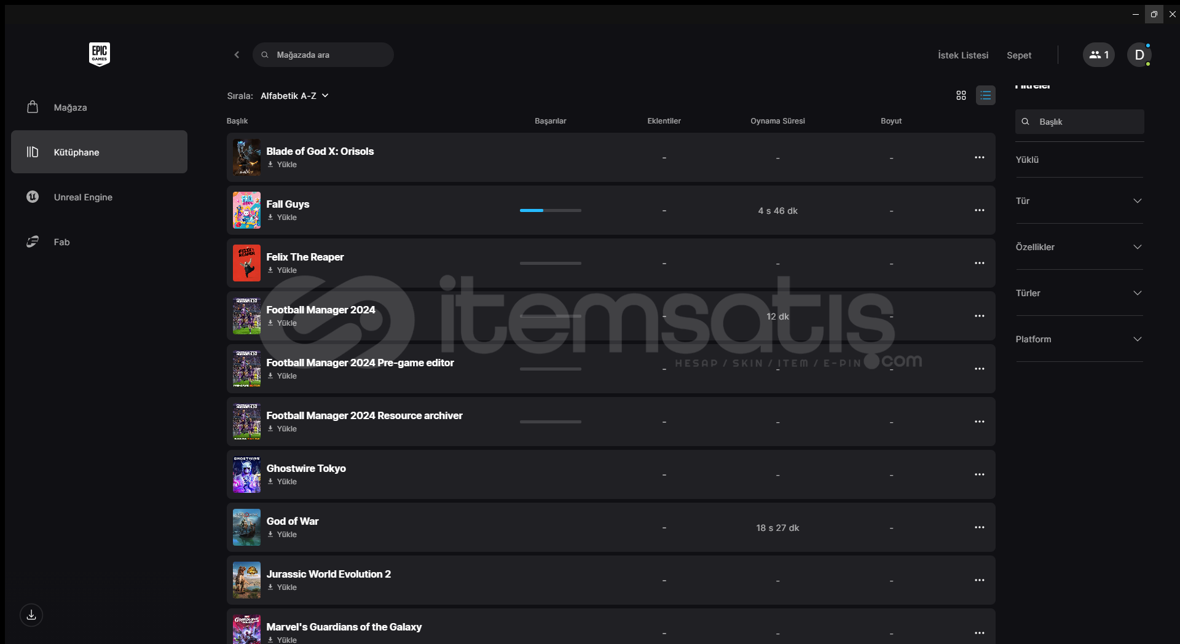Select Kütüphane in the sidebar
The width and height of the screenshot is (1180, 644).
(x=99, y=152)
